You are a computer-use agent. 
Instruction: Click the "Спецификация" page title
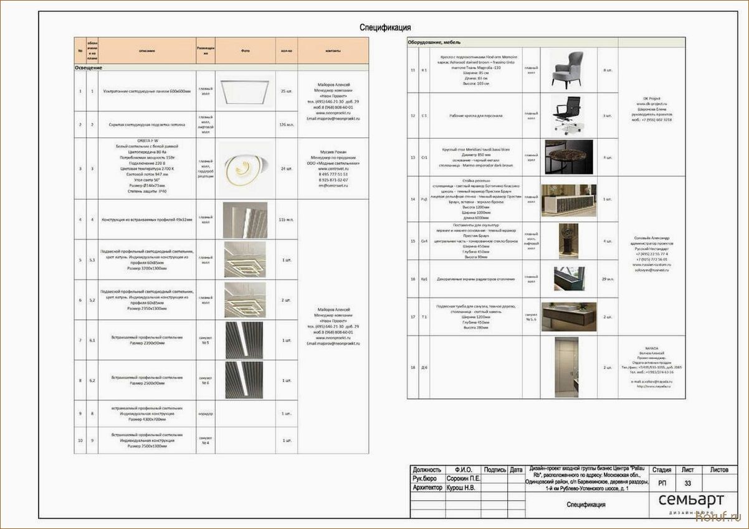point(385,27)
